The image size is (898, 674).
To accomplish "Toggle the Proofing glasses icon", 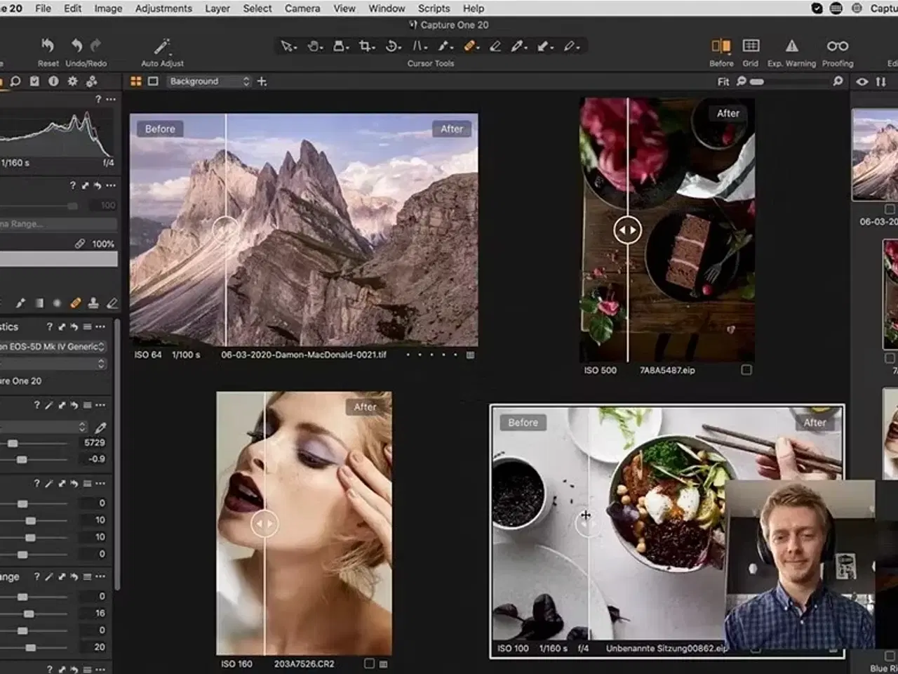I will pyautogui.click(x=838, y=46).
